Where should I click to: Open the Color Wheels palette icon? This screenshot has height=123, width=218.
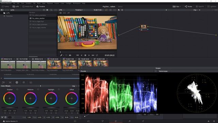17,82
